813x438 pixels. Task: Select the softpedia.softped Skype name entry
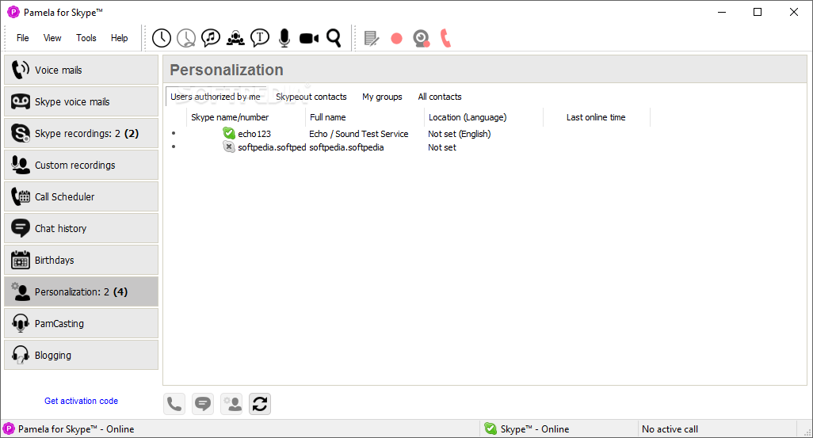coord(272,147)
